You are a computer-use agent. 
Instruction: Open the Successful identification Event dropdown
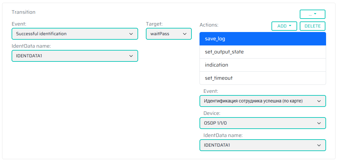click(x=75, y=34)
